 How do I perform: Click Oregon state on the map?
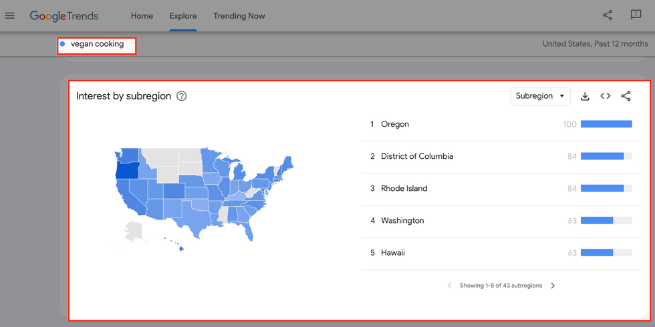[127, 170]
